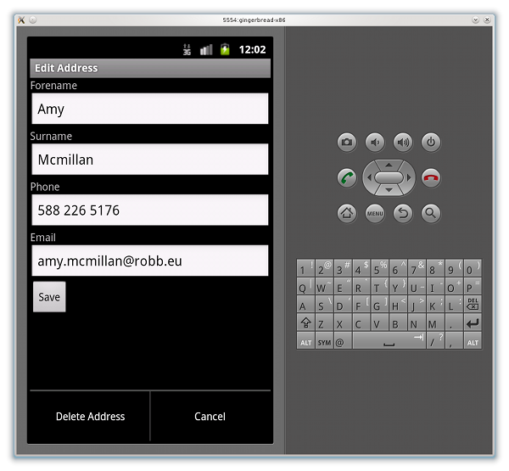
Task: Choose Delete Address from options menu
Action: 90,417
